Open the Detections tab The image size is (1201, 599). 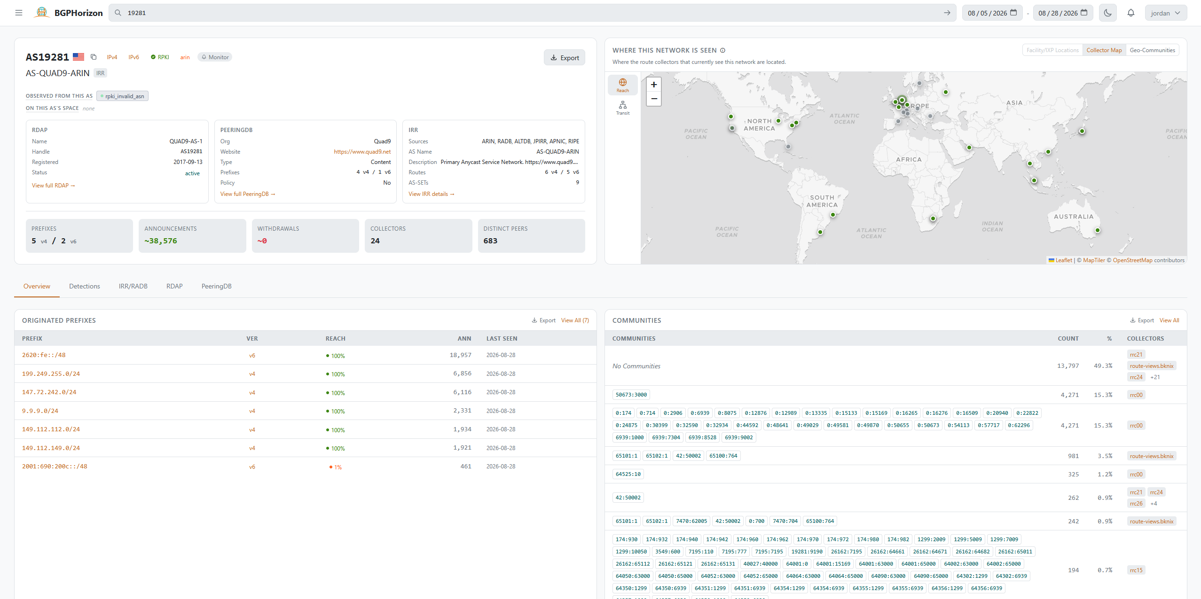[85, 286]
